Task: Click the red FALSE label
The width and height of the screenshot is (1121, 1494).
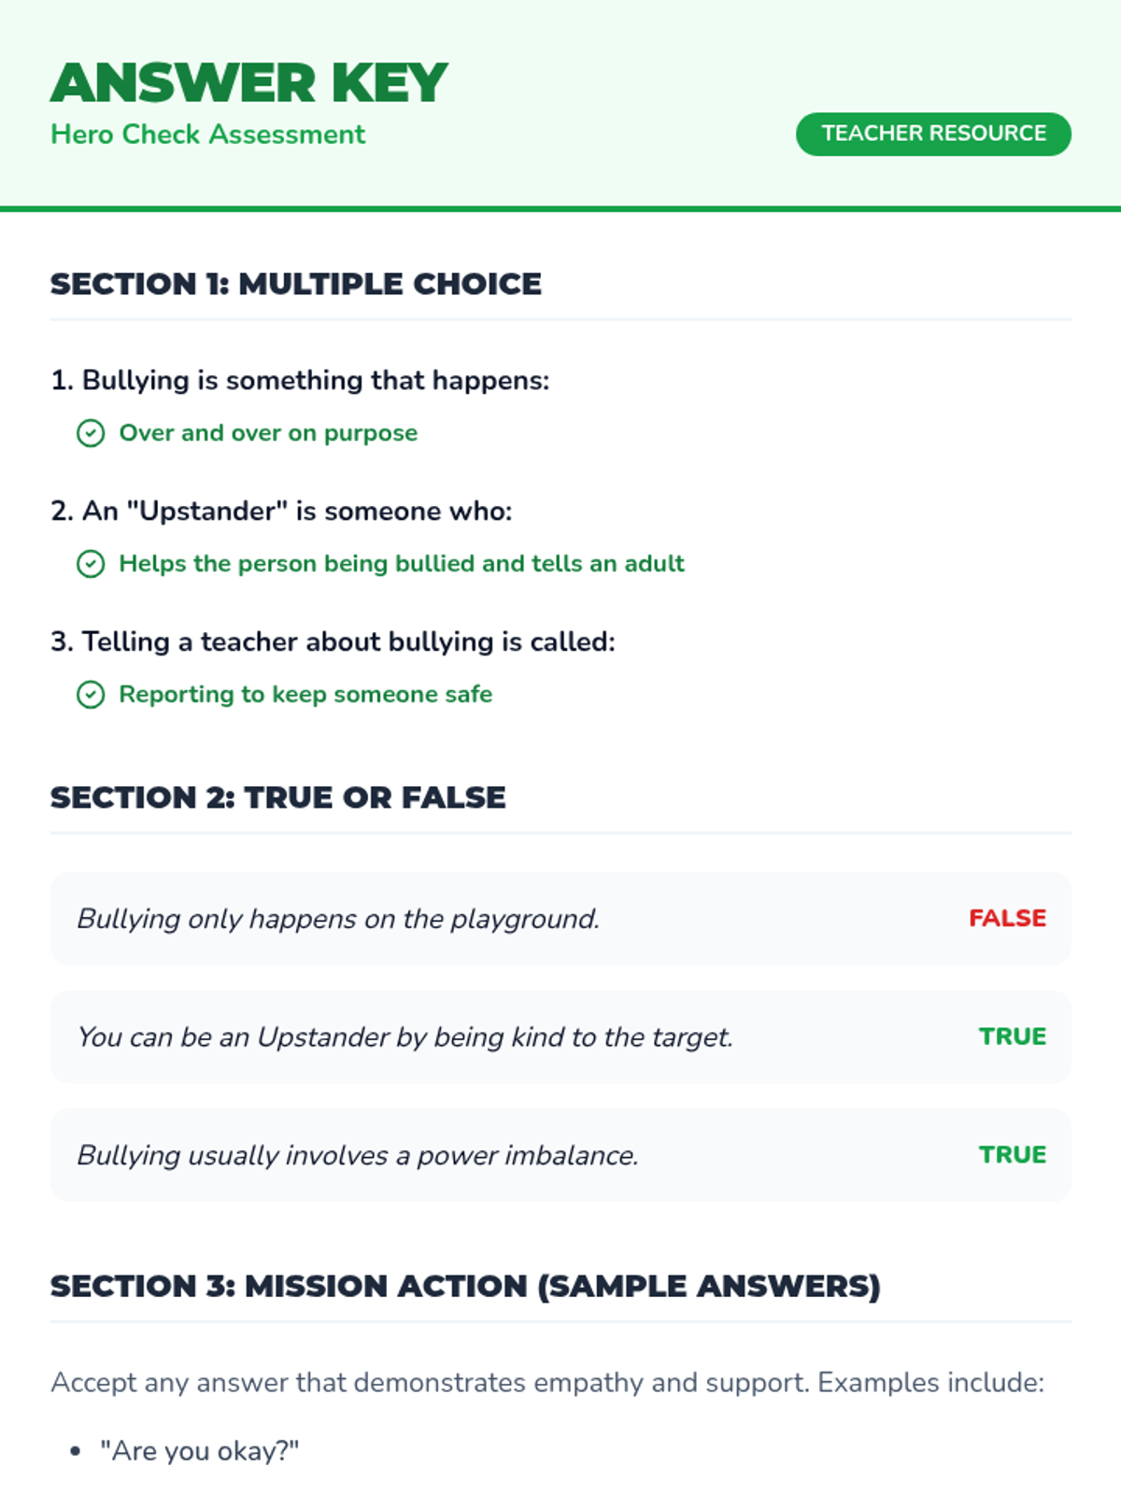Action: pyautogui.click(x=1007, y=918)
